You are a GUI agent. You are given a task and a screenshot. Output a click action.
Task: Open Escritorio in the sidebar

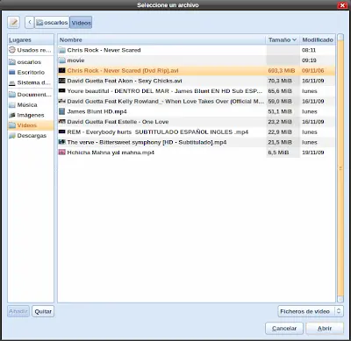pyautogui.click(x=31, y=72)
